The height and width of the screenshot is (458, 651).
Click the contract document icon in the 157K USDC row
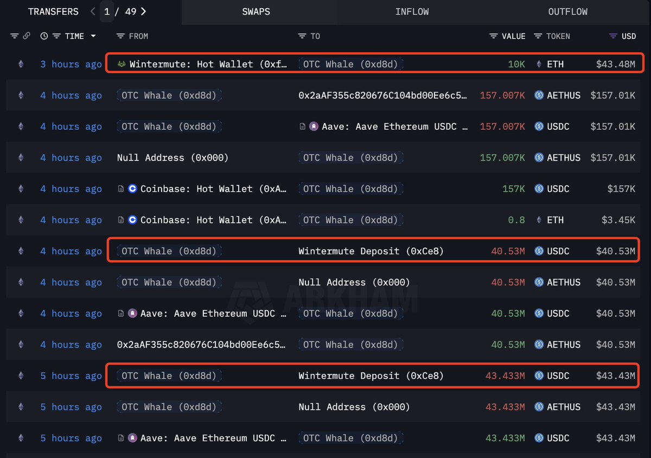[121, 189]
